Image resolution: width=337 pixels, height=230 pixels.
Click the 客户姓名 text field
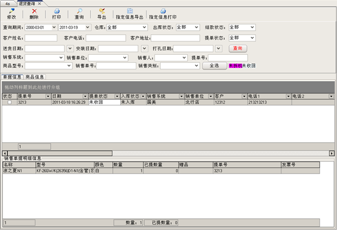point(41,38)
